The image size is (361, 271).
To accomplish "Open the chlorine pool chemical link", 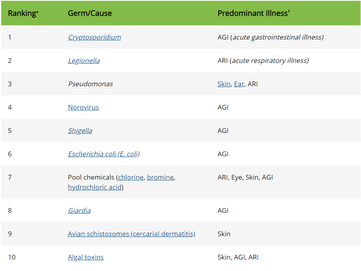I will point(130,177).
